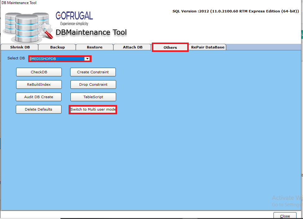303x219 pixels.
Task: Click the Create Constraint button
Action: 93,72
